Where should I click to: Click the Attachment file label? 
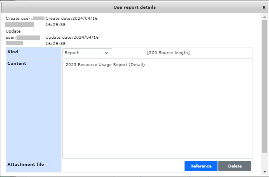click(x=26, y=165)
